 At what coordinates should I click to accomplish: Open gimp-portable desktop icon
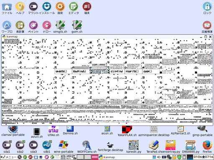point(202,129)
